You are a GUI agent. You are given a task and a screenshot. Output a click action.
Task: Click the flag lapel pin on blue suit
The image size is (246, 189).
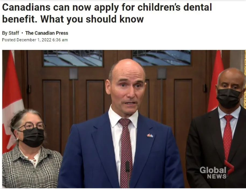pyautogui.click(x=150, y=135)
